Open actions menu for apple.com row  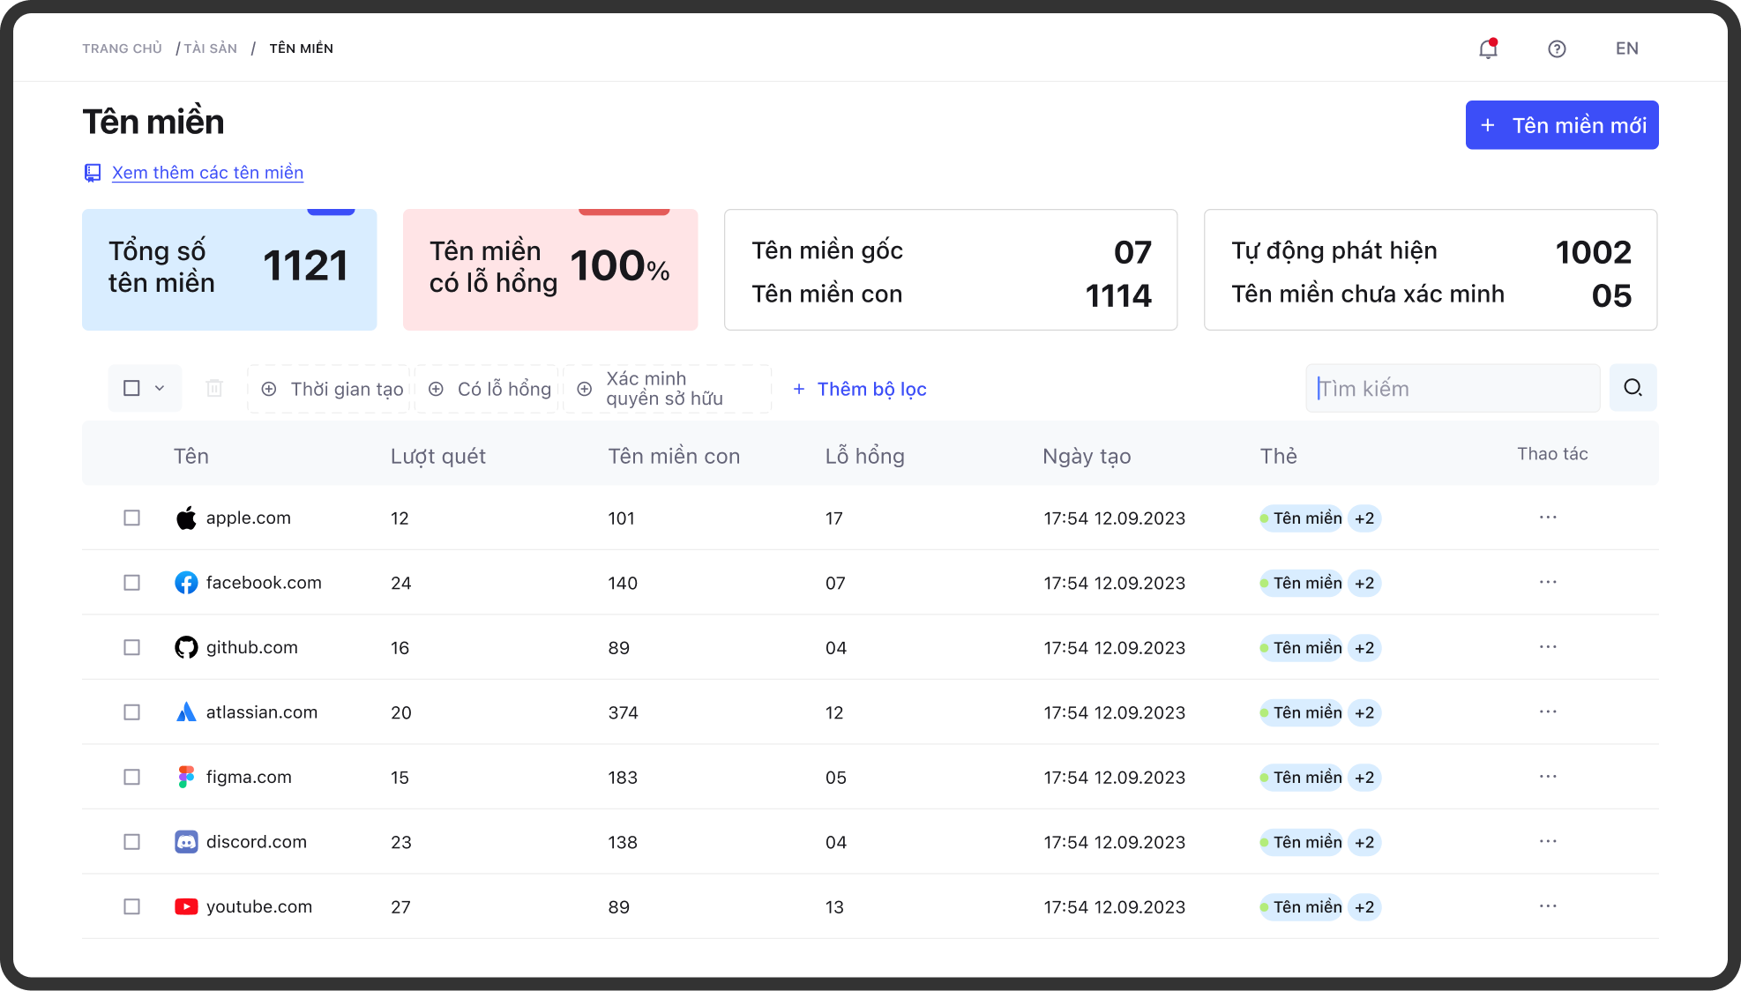pyautogui.click(x=1548, y=518)
